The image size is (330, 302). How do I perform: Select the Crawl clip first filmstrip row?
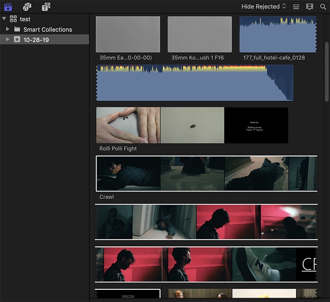click(207, 174)
